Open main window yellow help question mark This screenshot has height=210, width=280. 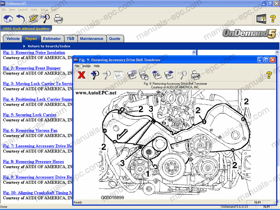pos(273,19)
